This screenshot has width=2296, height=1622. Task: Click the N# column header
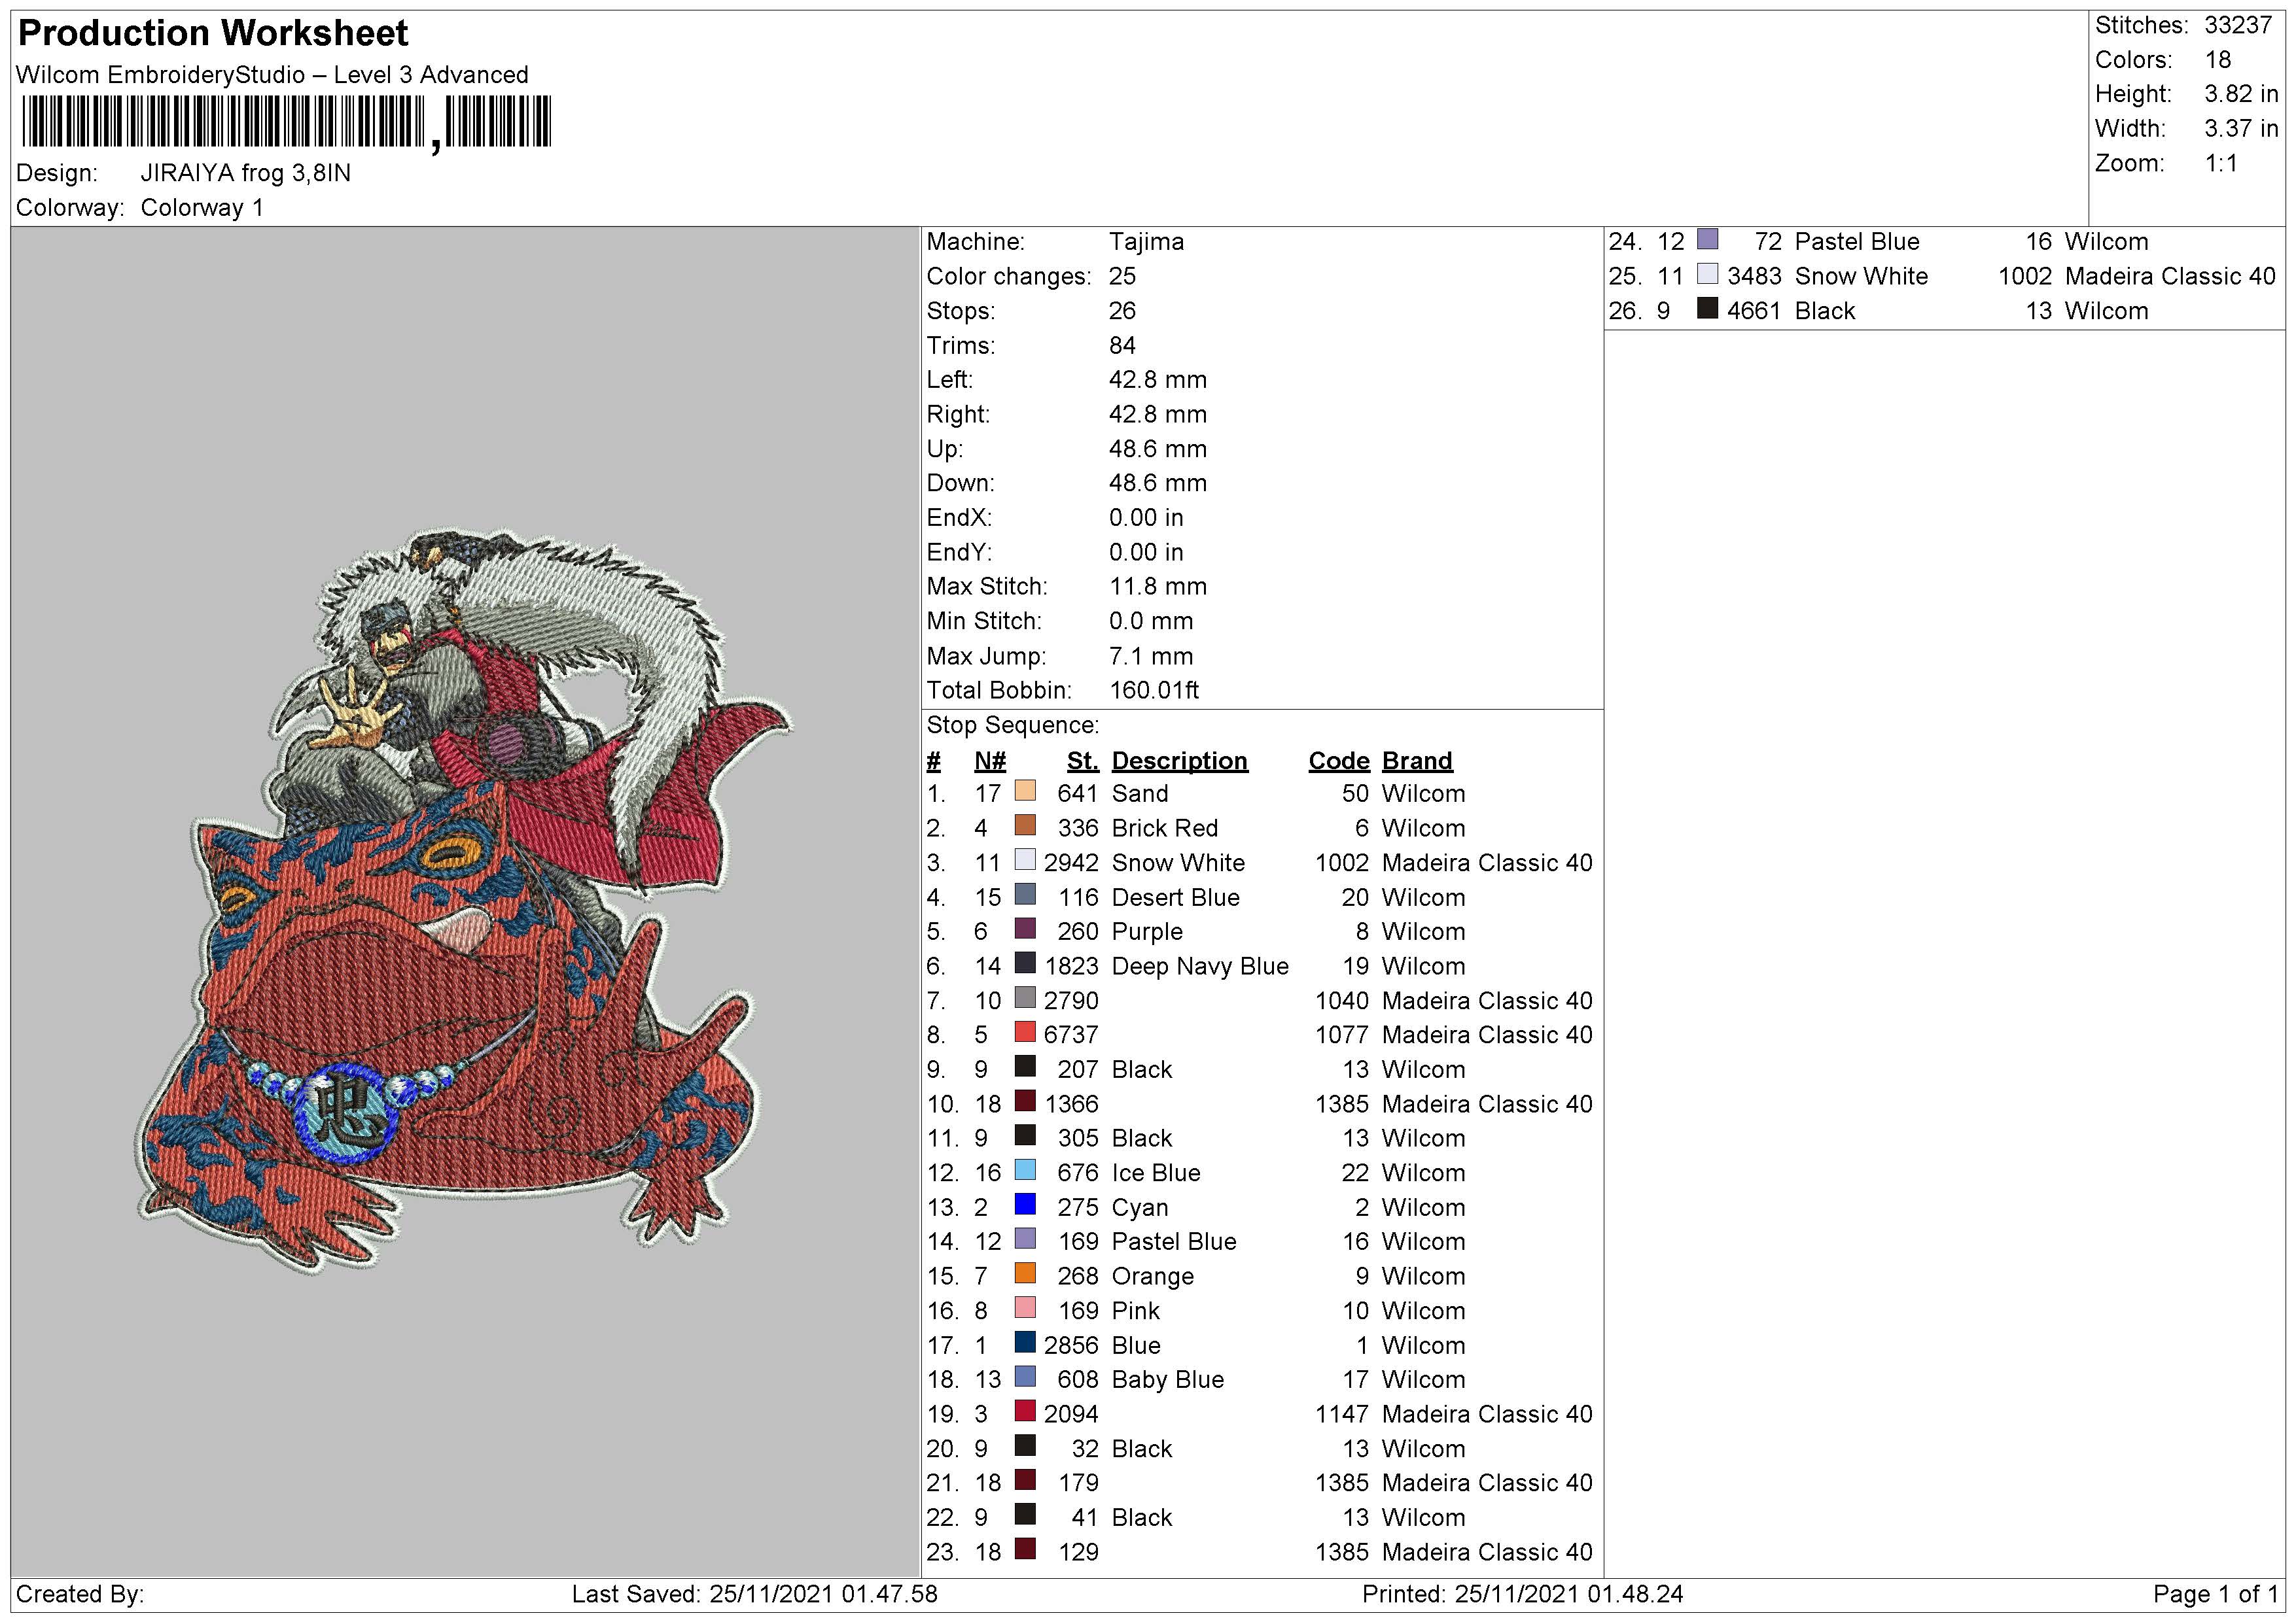(x=990, y=761)
